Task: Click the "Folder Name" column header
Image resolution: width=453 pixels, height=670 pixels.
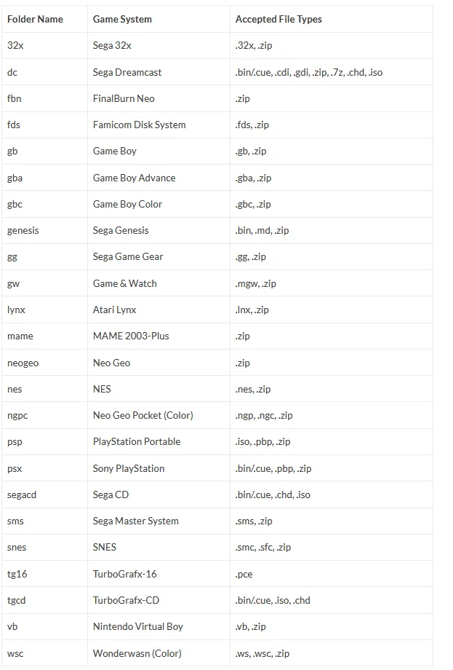Action: (35, 19)
